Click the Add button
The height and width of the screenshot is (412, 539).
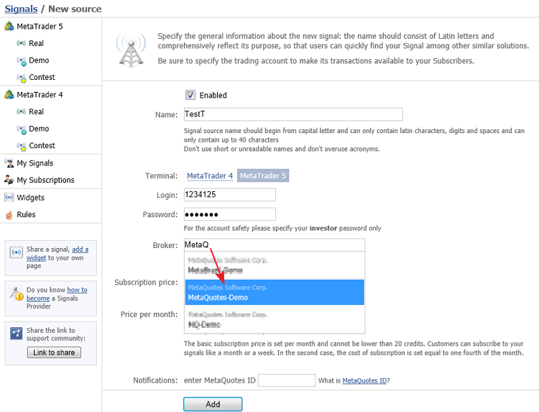tap(213, 404)
